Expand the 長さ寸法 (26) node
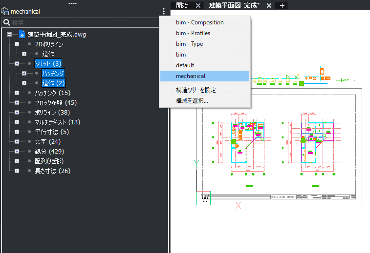 point(17,171)
